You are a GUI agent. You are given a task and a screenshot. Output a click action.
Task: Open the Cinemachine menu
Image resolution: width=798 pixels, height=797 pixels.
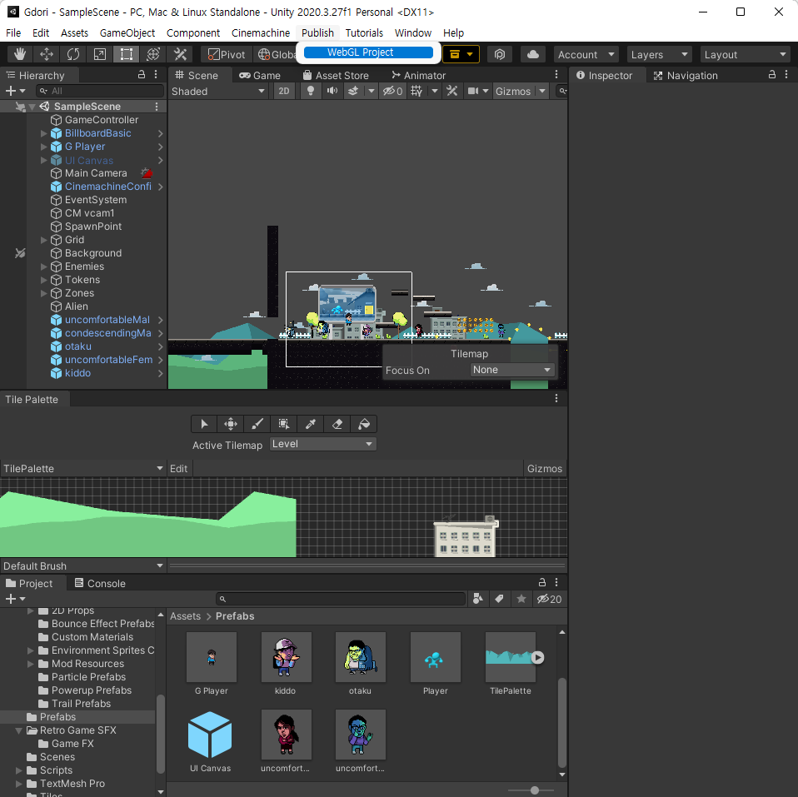click(x=261, y=32)
